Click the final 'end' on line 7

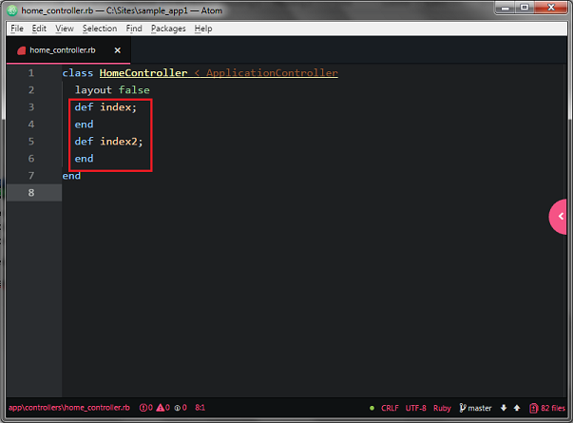[x=71, y=176]
